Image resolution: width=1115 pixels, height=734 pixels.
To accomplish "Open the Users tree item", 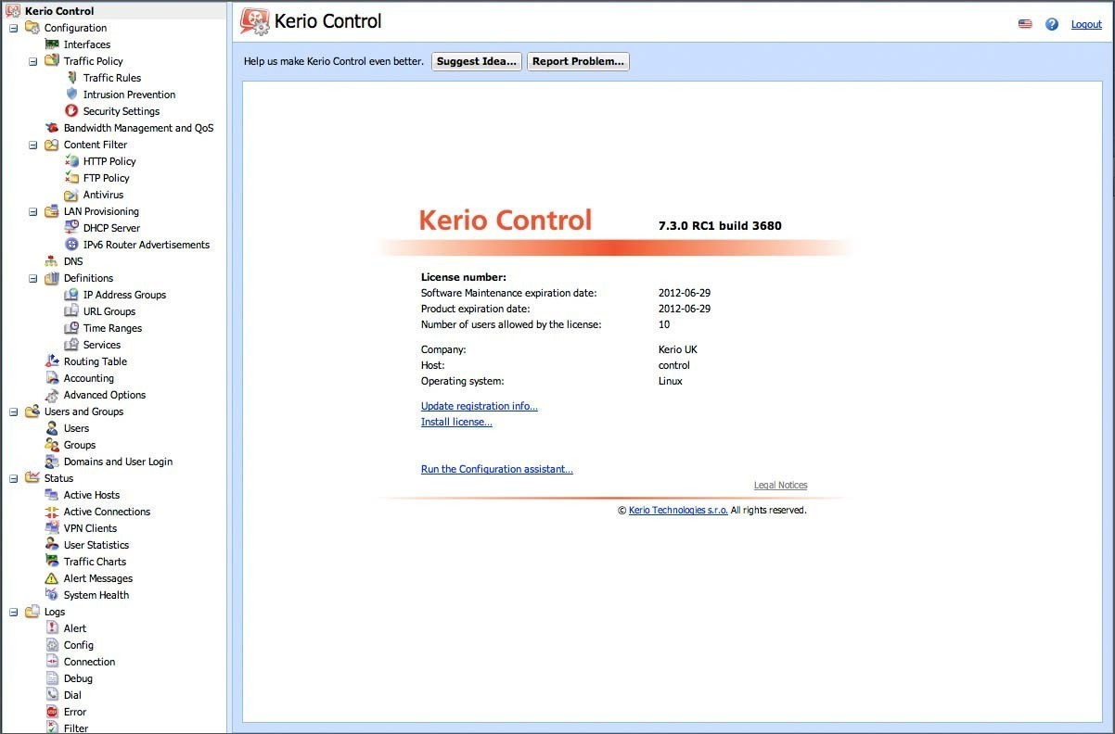I will (76, 428).
